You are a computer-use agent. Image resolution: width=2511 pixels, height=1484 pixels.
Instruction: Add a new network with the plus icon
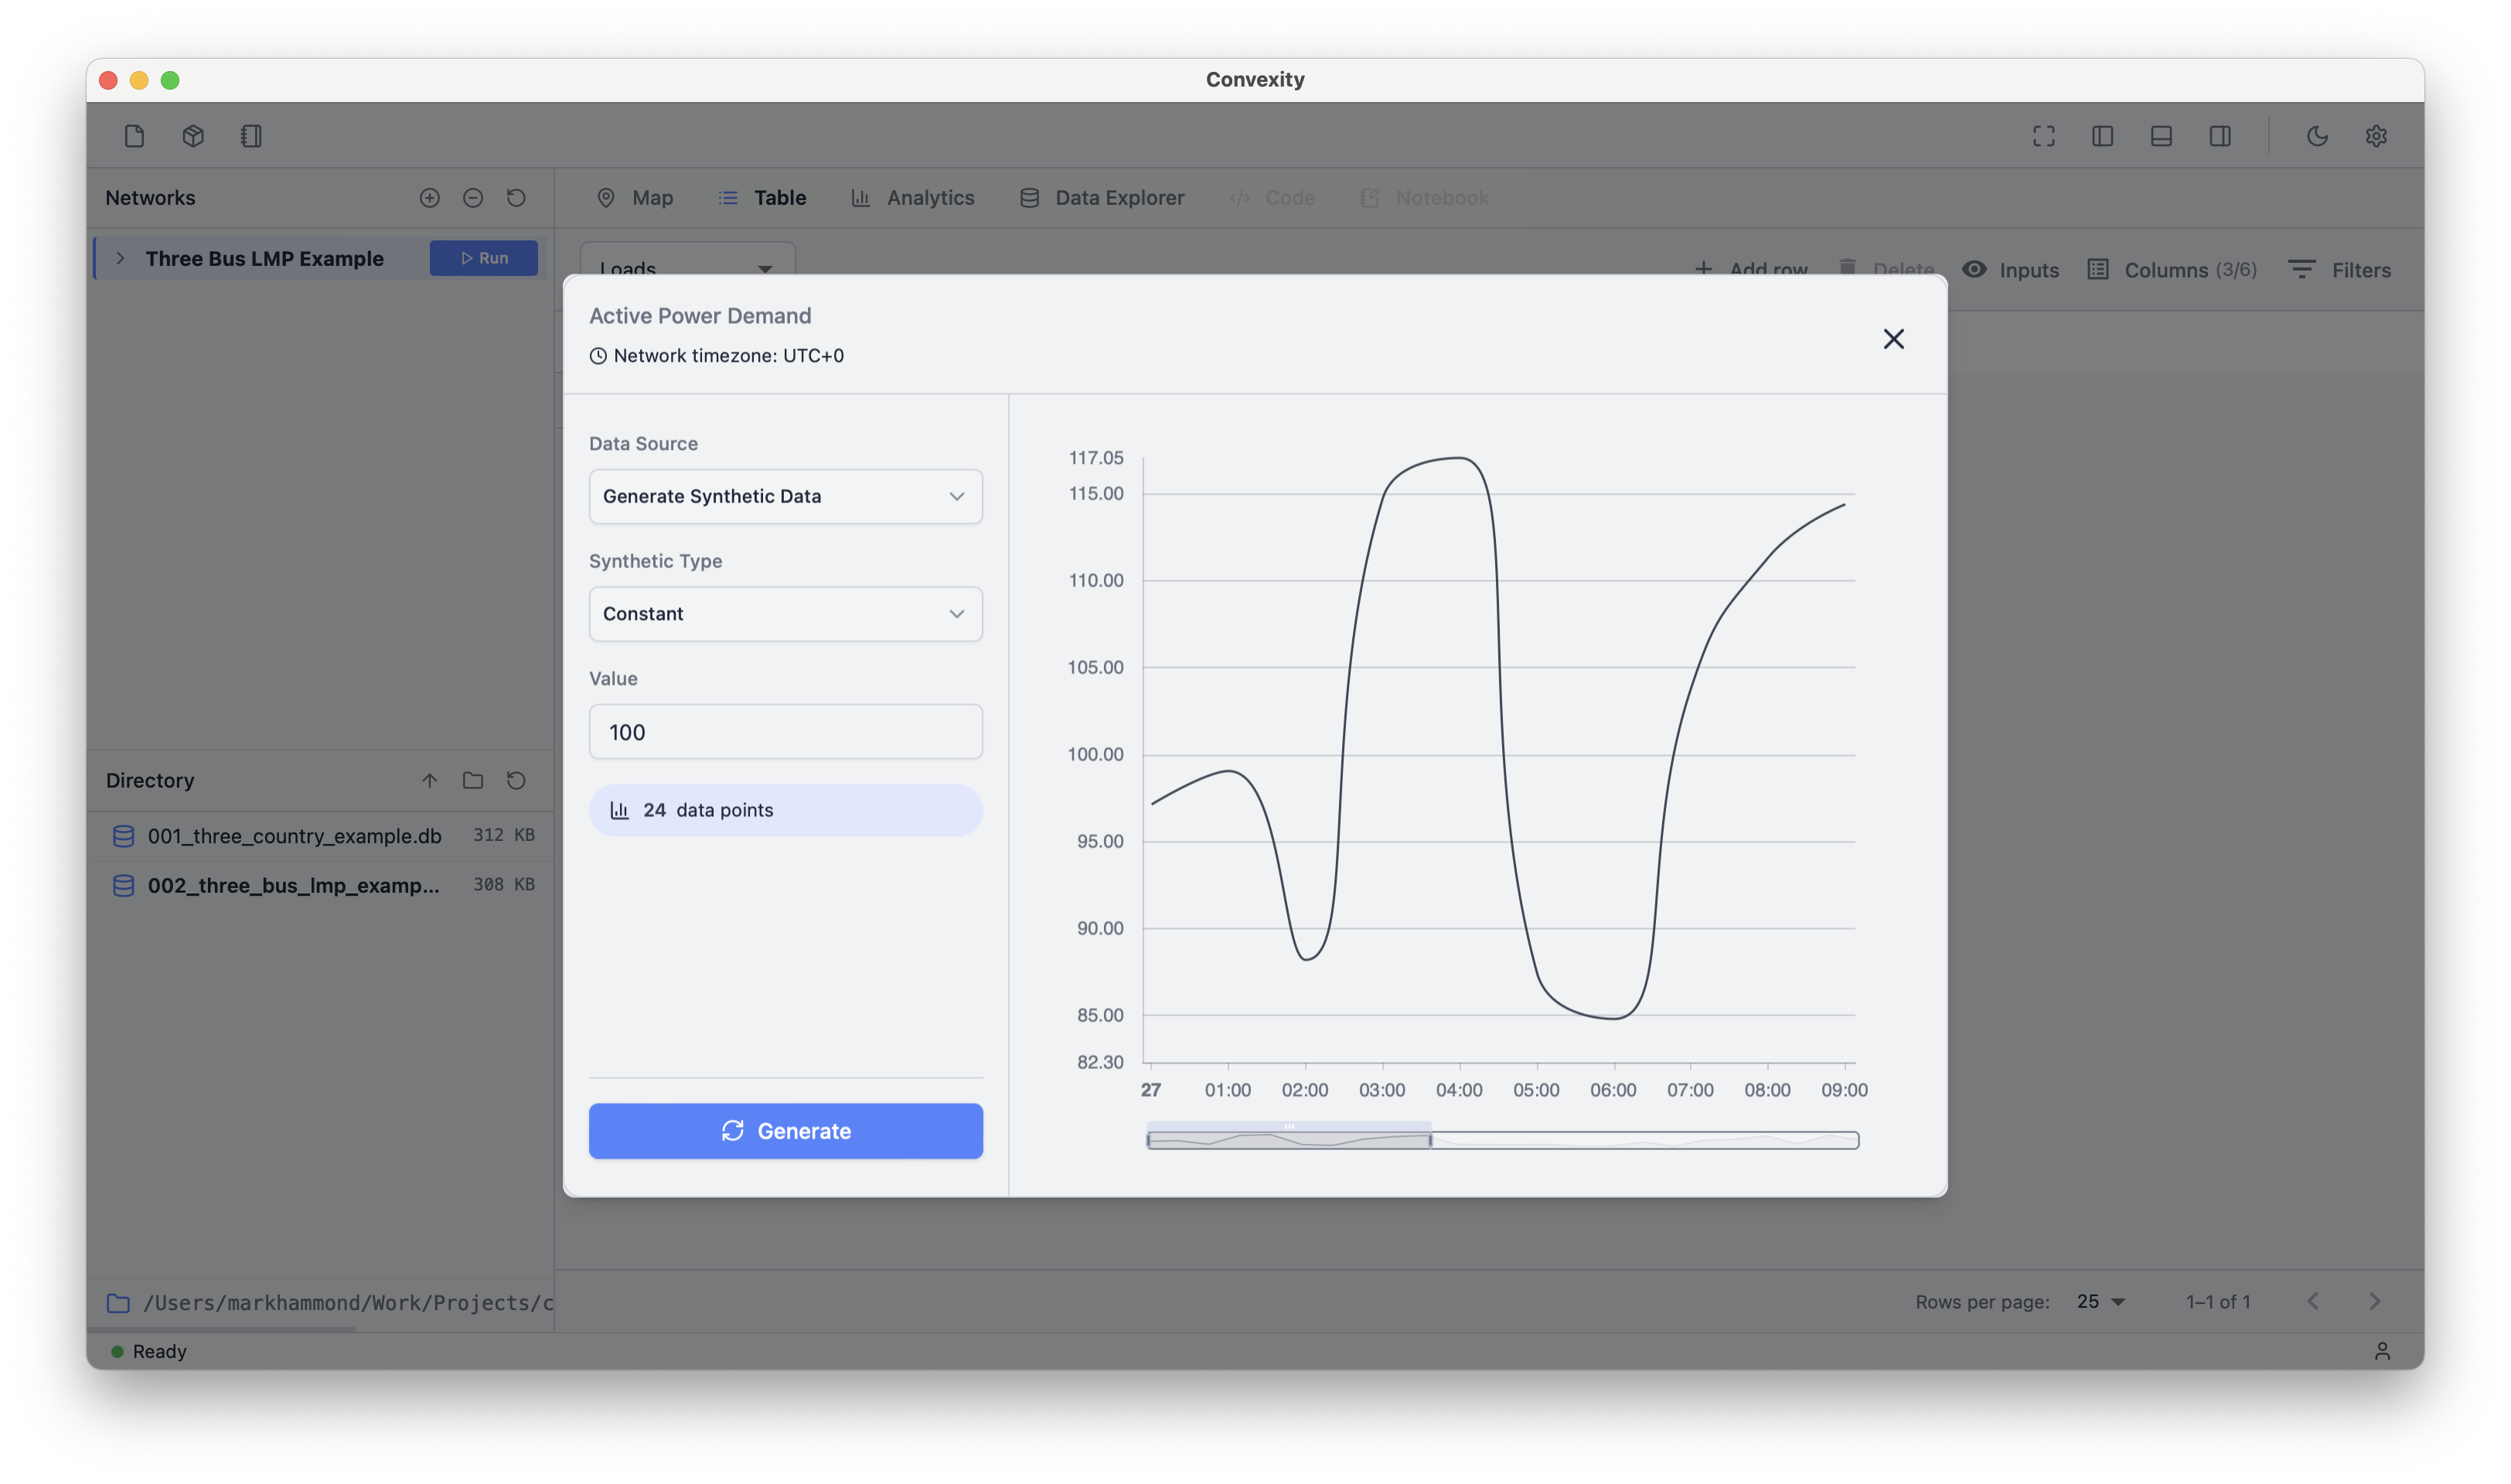(x=429, y=198)
